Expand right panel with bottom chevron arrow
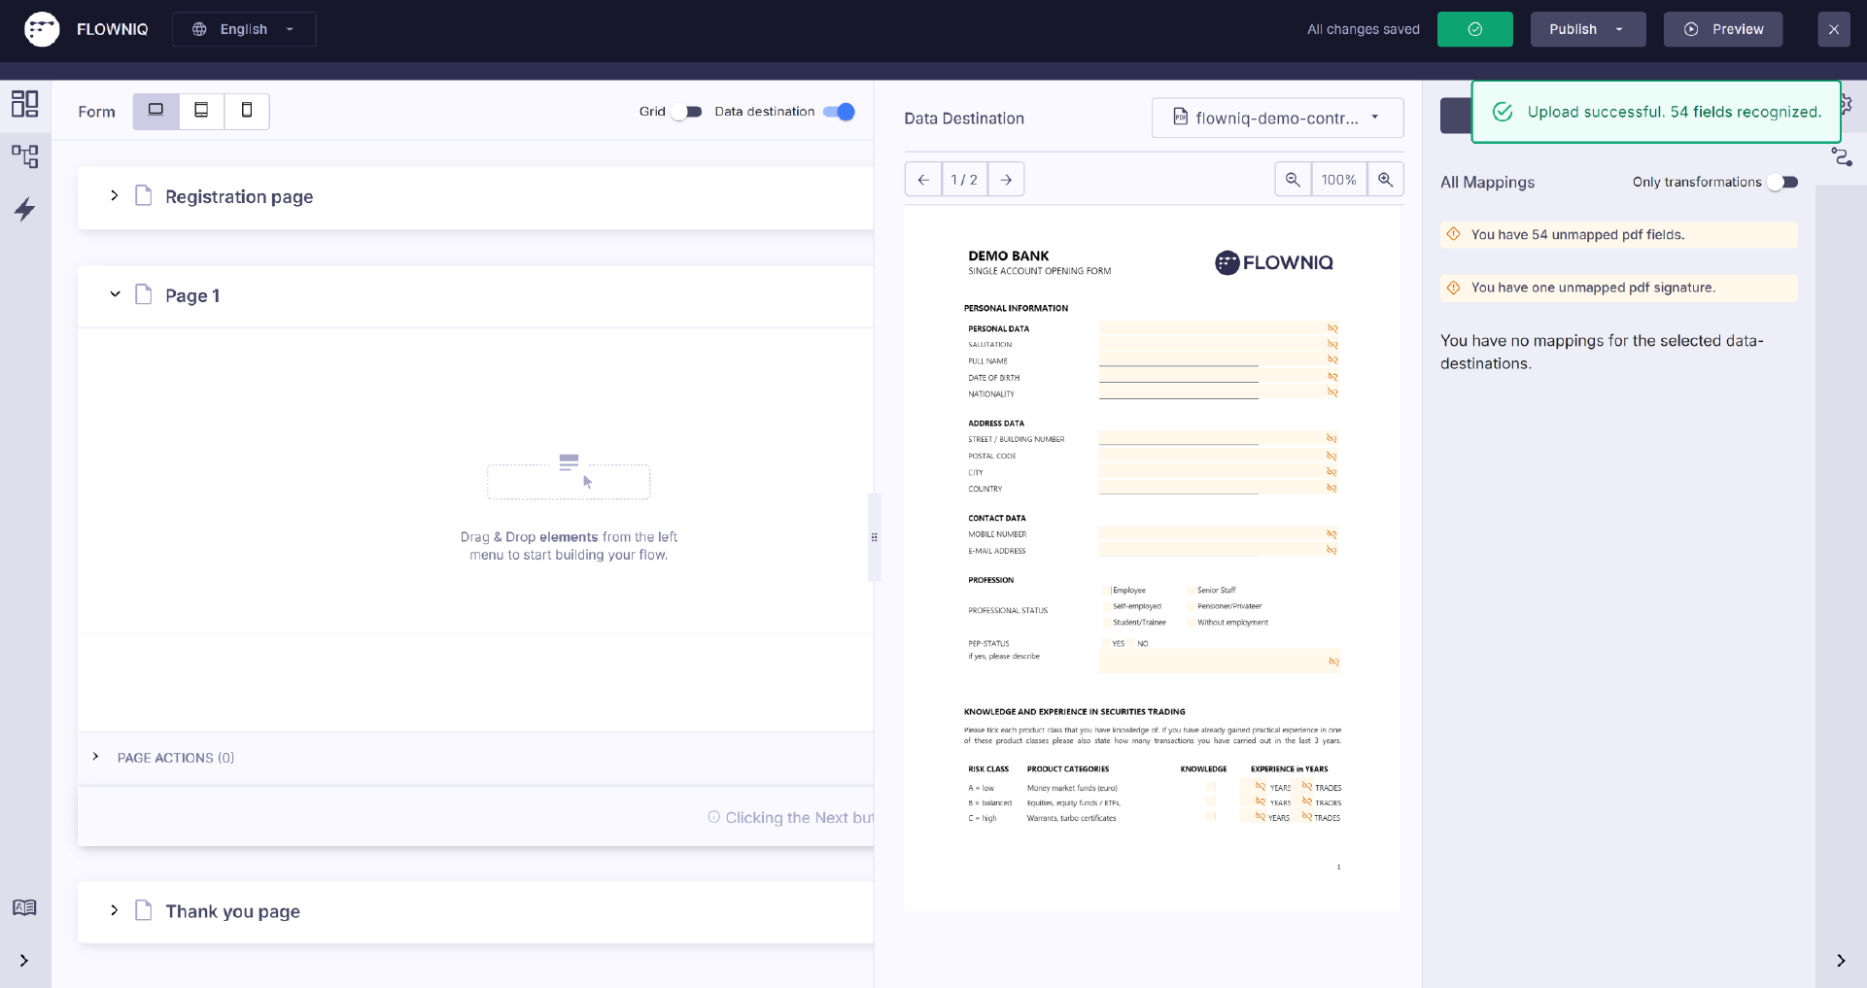 (1841, 961)
